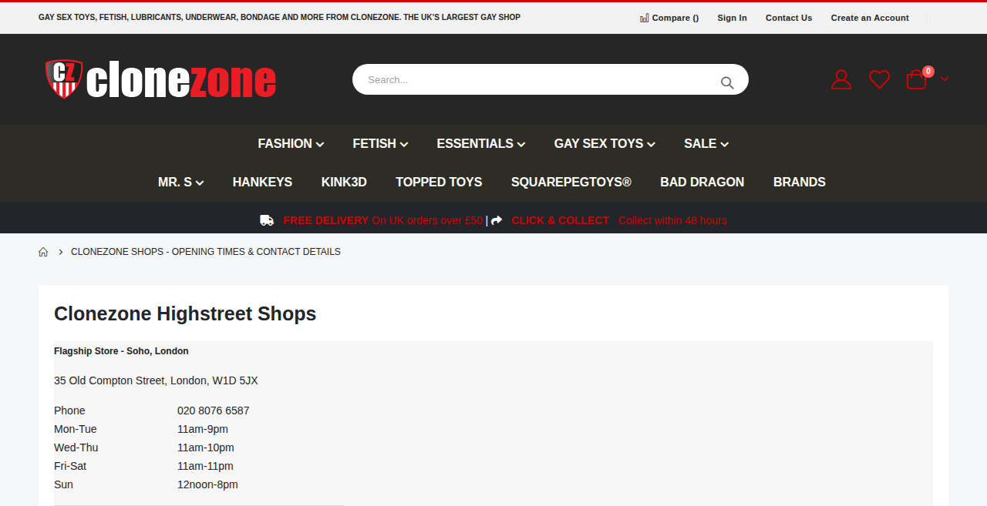Click the Mon-Tue hours '11am-9pm'
This screenshot has height=506, width=987.
[203, 429]
